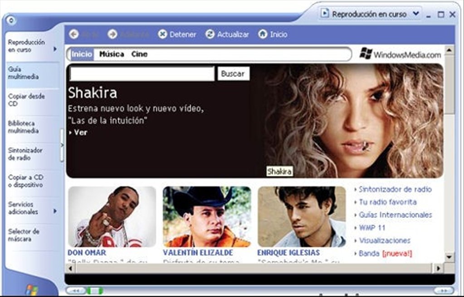Image resolution: width=464 pixels, height=297 pixels.
Task: Refresh the guide with Actualizar
Action: 227,34
